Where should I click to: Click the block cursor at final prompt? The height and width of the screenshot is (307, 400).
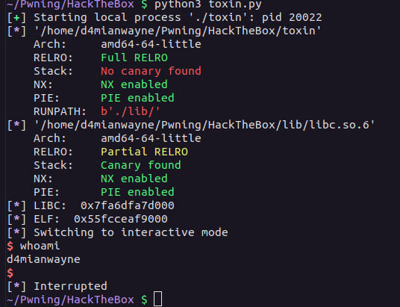pyautogui.click(x=157, y=299)
